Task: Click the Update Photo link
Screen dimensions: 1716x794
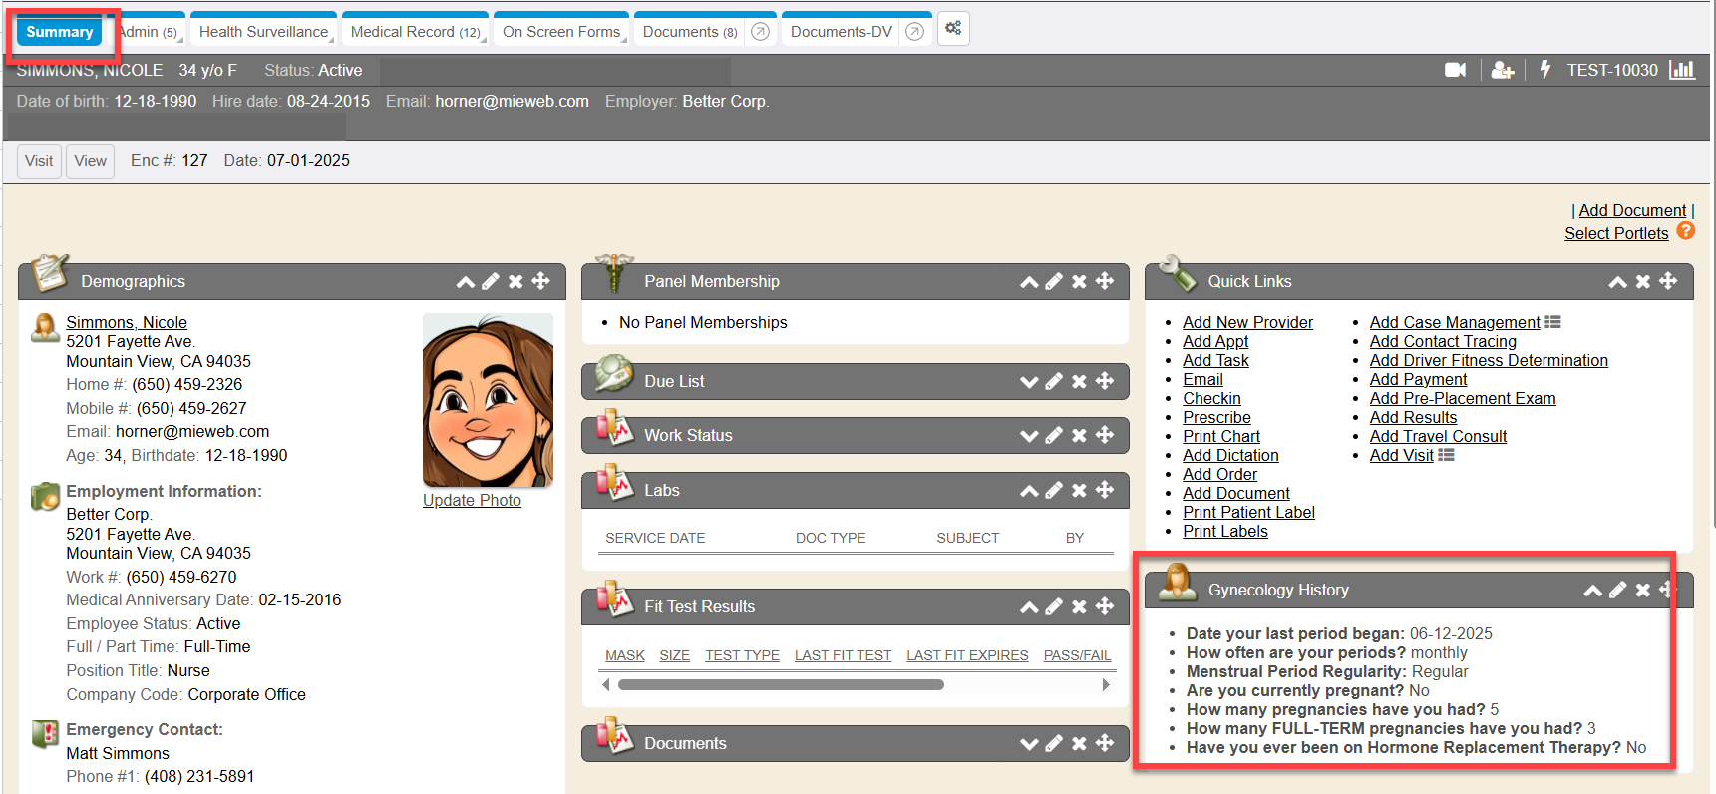Action: pyautogui.click(x=472, y=500)
